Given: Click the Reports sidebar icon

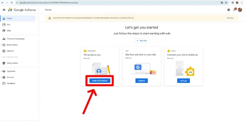Looking at the screenshot, I should (4, 51).
